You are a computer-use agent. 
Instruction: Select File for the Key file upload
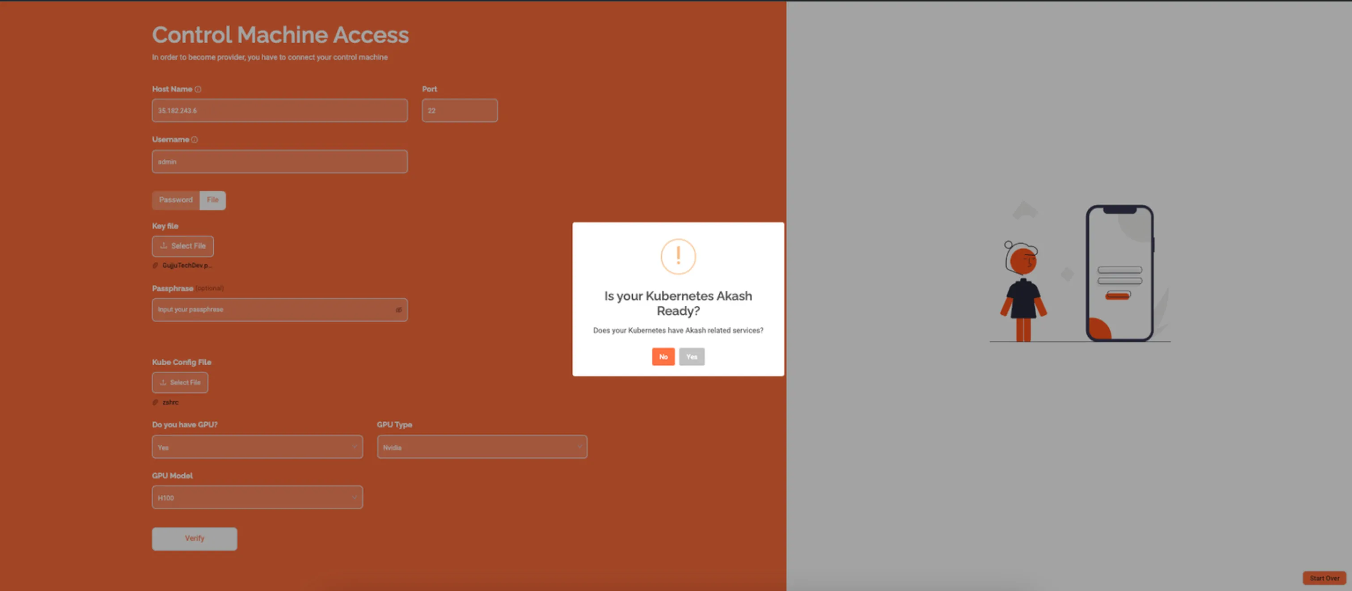183,245
